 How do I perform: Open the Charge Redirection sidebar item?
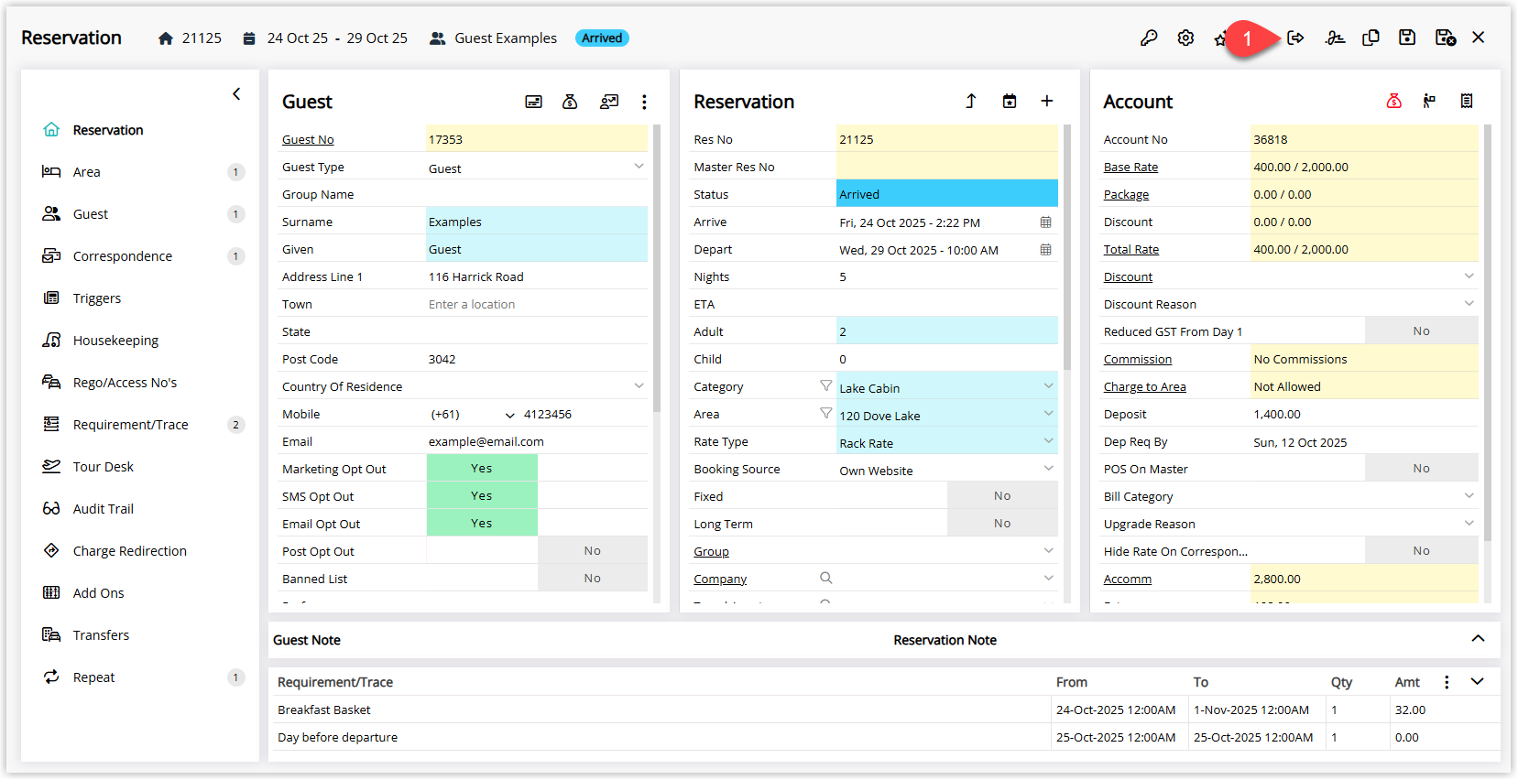pyautogui.click(x=140, y=551)
